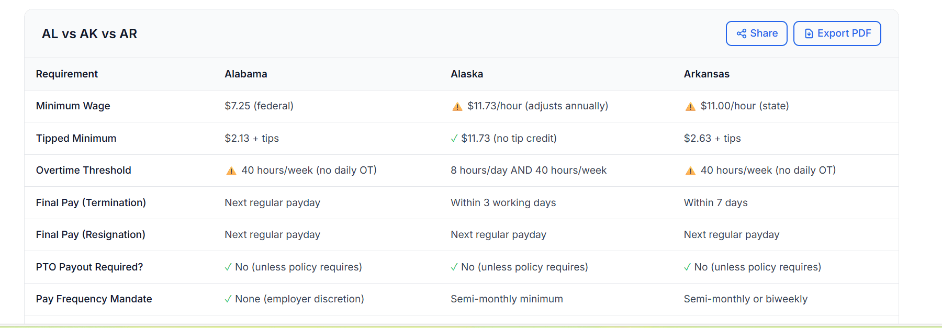Select the Alaska column header
The image size is (942, 328).
tap(466, 74)
